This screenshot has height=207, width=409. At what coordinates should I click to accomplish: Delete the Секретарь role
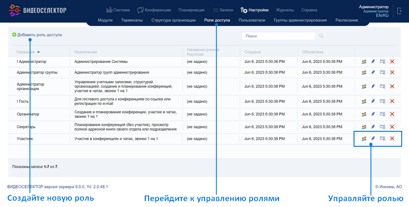click(392, 127)
